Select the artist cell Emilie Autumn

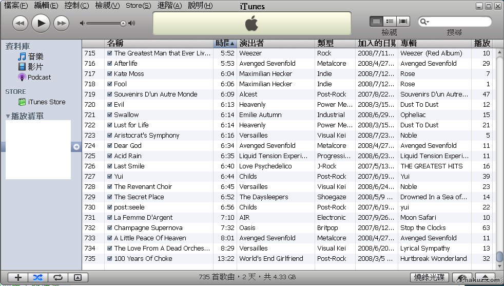click(x=260, y=115)
